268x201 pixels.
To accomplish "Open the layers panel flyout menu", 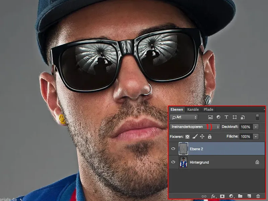I will coord(264,110).
